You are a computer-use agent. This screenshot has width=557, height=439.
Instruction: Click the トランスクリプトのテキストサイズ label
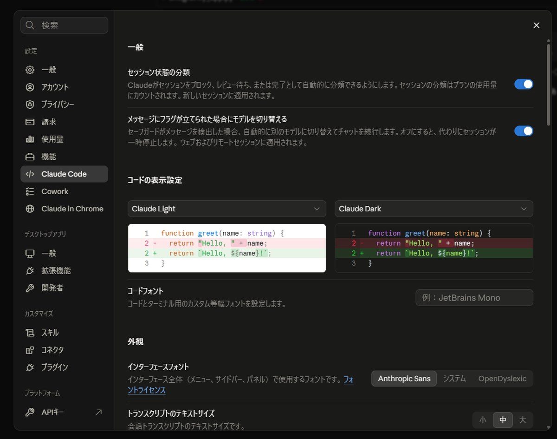171,413
